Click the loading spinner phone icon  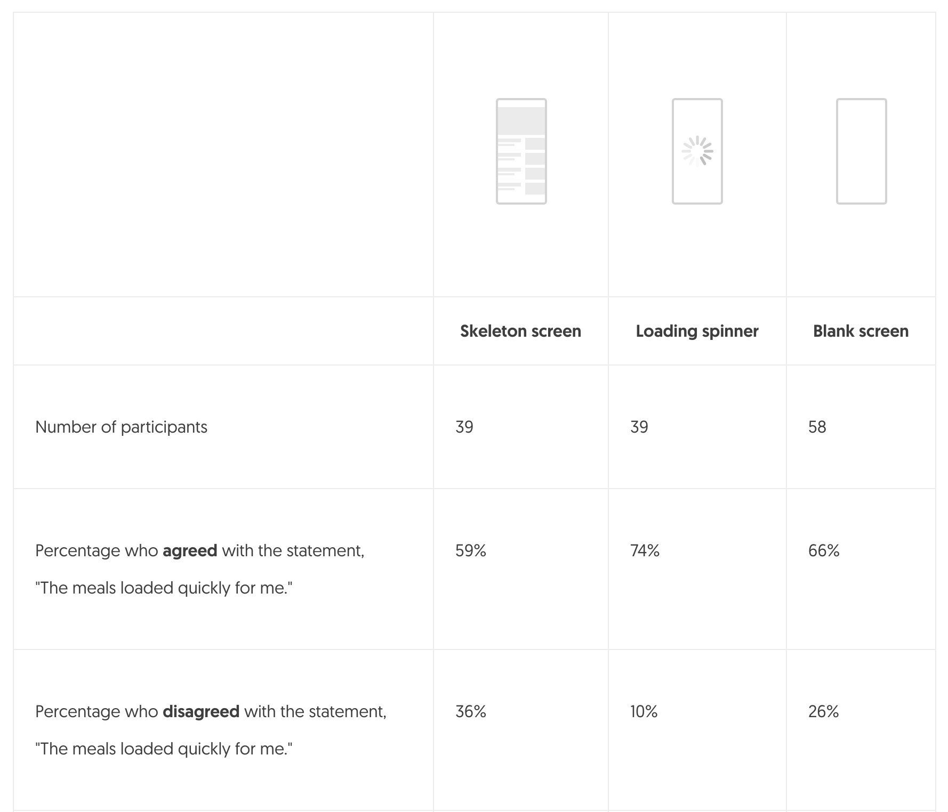(697, 151)
